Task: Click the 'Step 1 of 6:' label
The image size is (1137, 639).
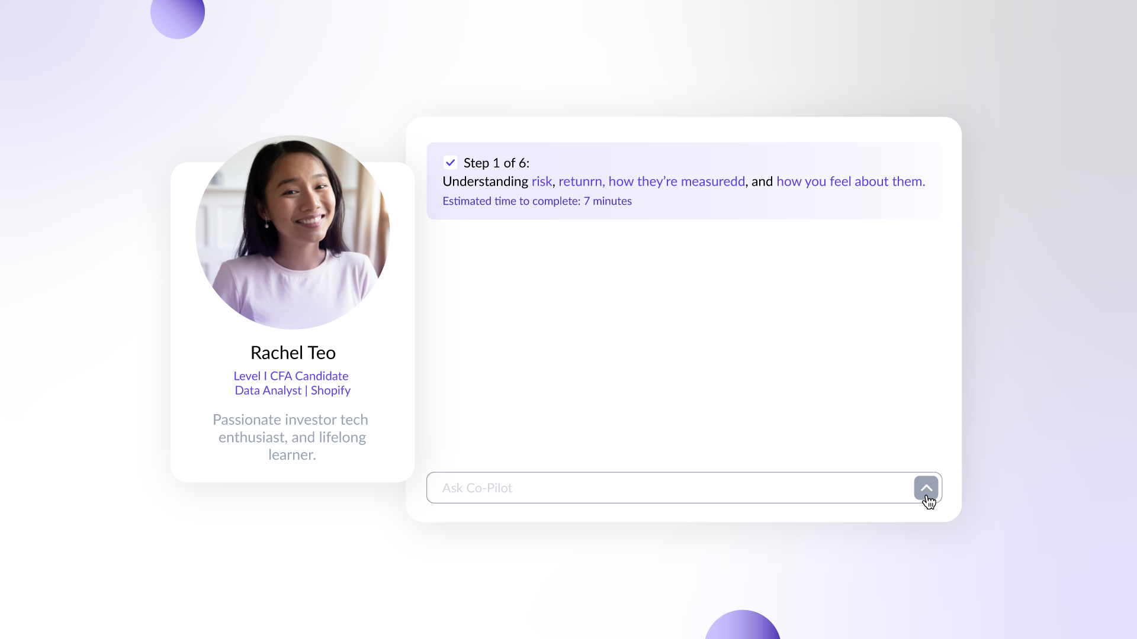Action: click(x=496, y=163)
